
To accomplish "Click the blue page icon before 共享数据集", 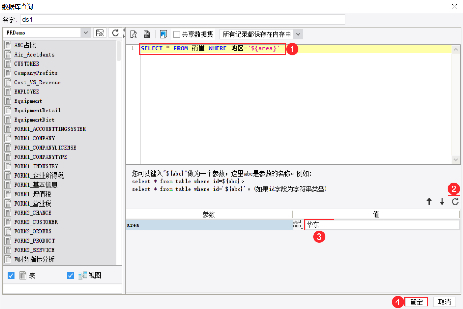I will pyautogui.click(x=164, y=34).
